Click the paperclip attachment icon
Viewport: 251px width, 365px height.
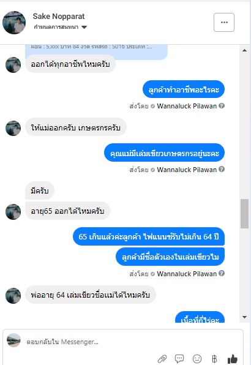[162, 358]
